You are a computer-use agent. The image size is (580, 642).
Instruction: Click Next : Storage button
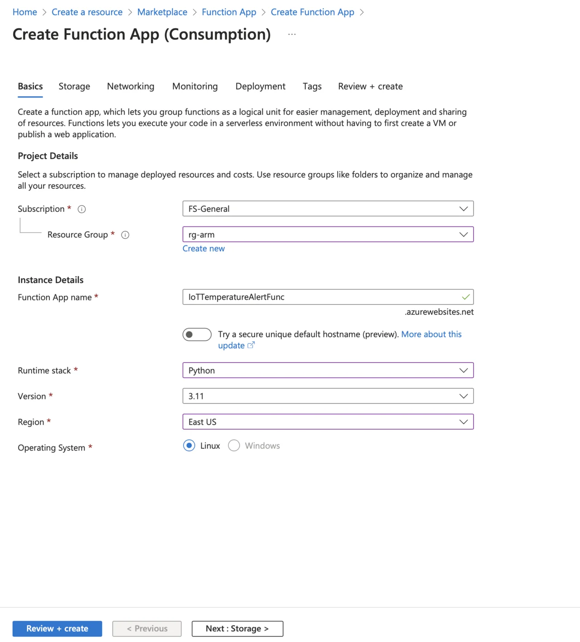point(237,628)
